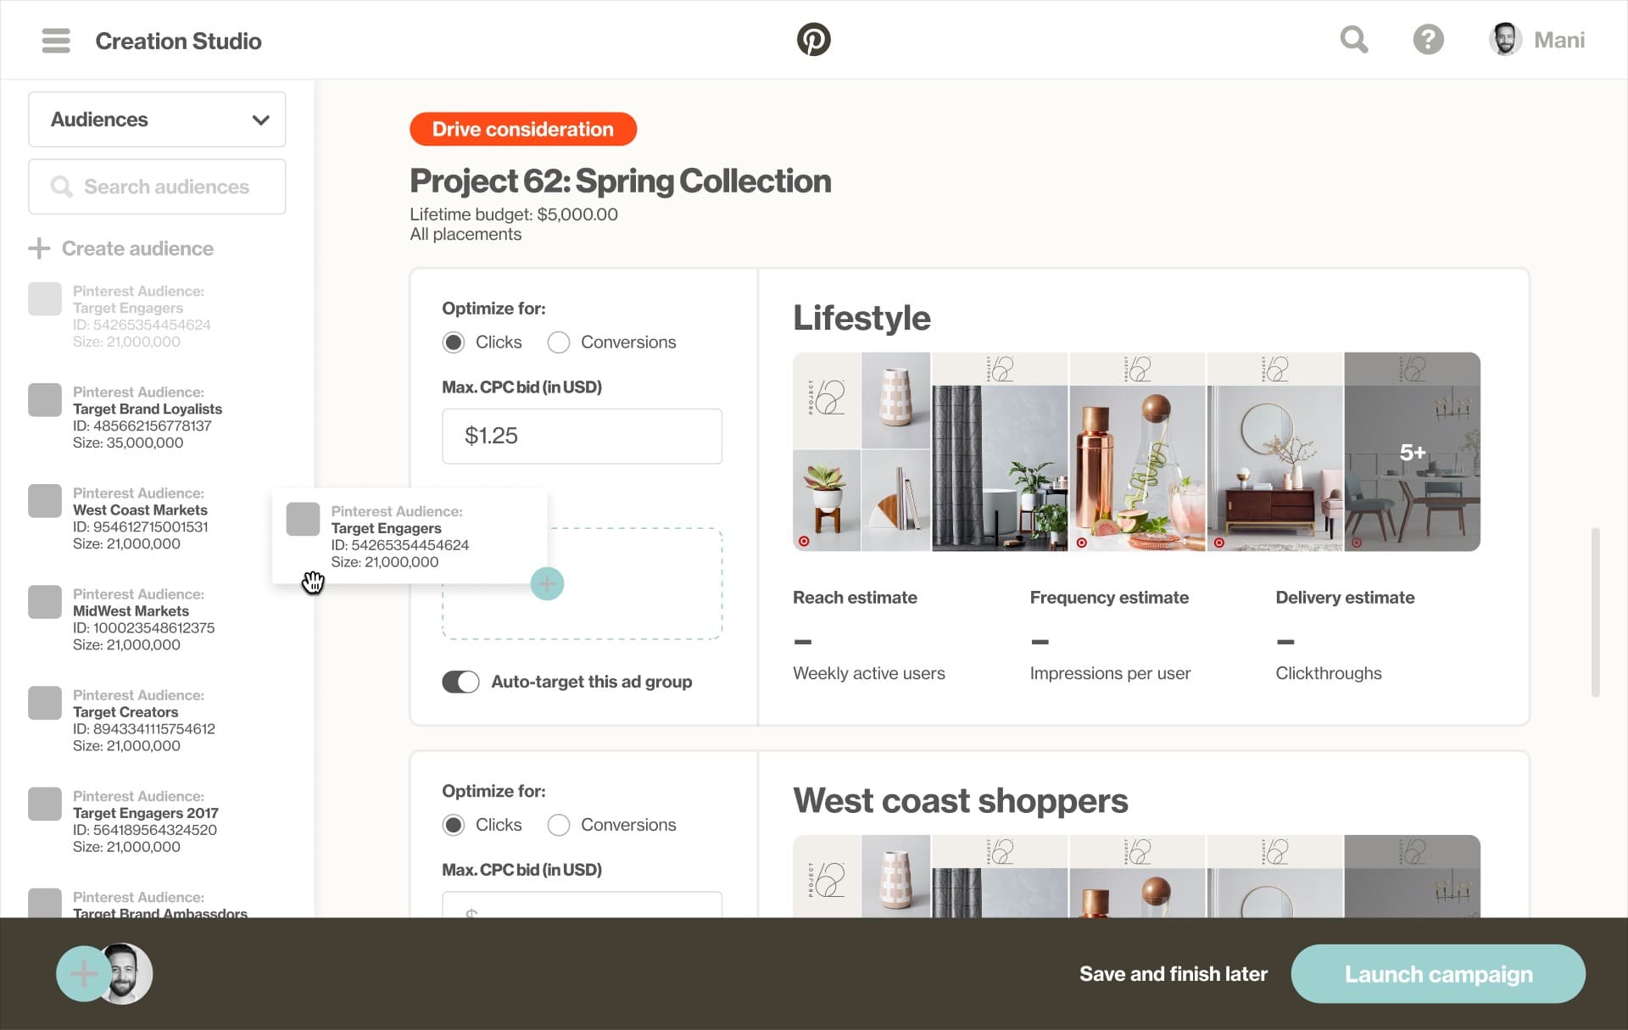Click Delivery estimate label

coord(1345,597)
